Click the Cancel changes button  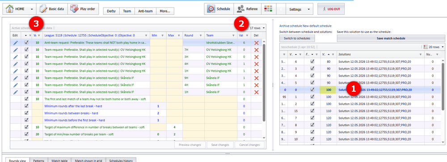pos(249,145)
